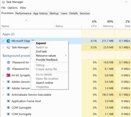Click the red 64-bit Synaptics icon
The height and width of the screenshot is (117, 131).
pyautogui.click(x=8, y=75)
